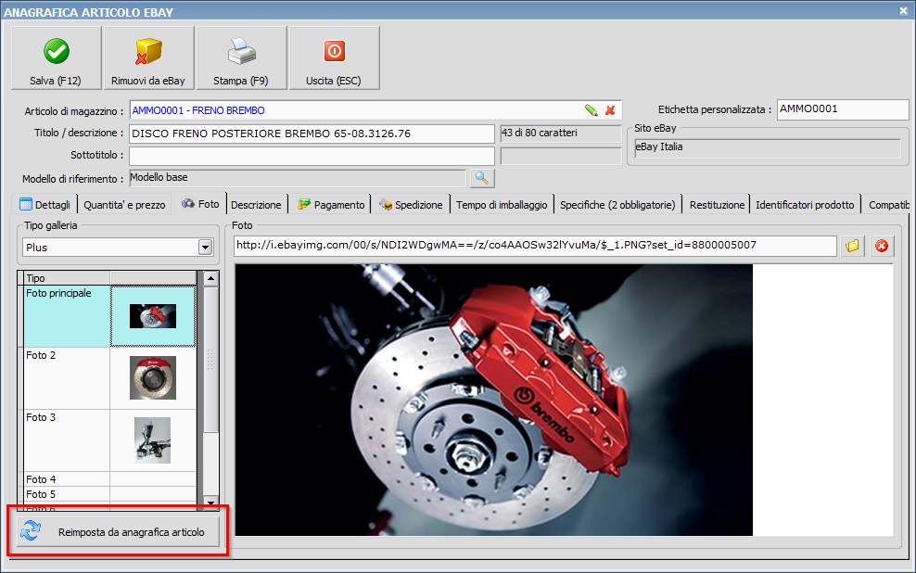This screenshot has width=916, height=573.
Task: Click the magnifier search icon next to Modello di riferimento
Action: point(481,178)
